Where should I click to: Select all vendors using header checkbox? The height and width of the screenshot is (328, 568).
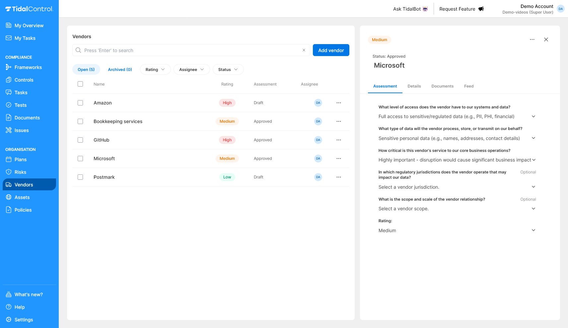click(x=80, y=84)
